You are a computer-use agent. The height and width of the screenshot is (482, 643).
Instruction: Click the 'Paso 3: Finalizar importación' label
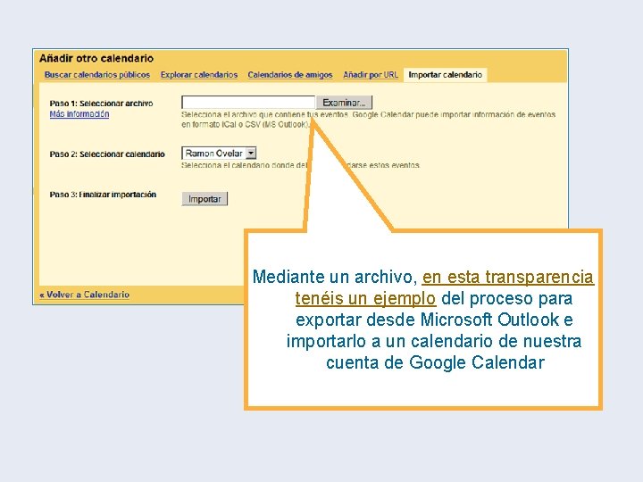tap(103, 195)
